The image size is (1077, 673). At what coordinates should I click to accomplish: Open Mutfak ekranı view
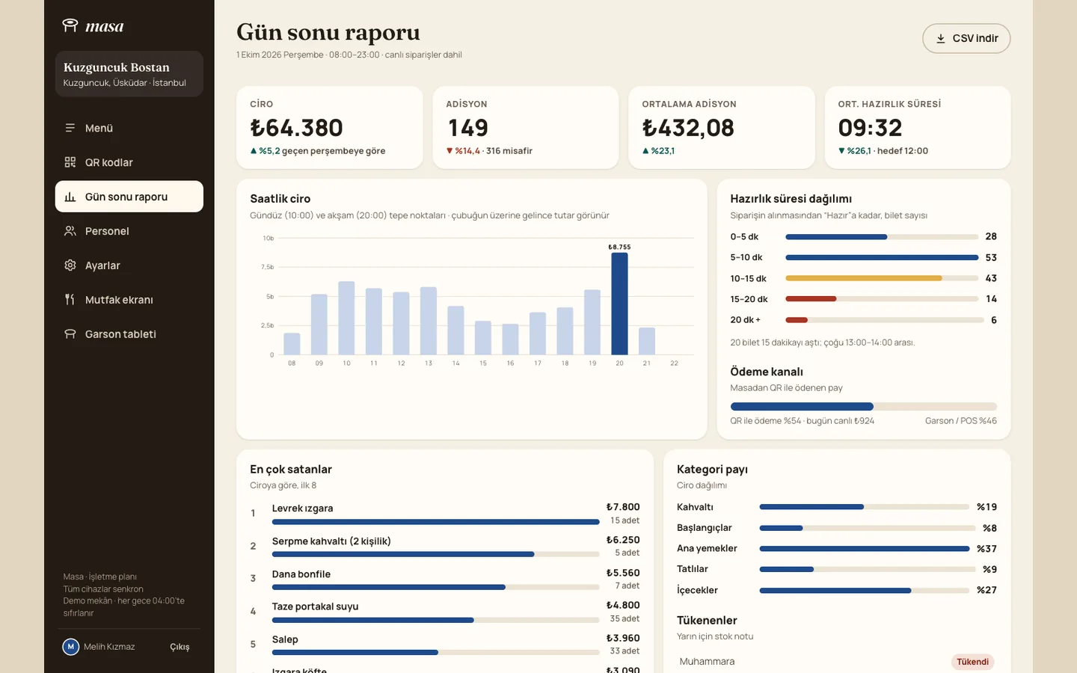pos(129,300)
